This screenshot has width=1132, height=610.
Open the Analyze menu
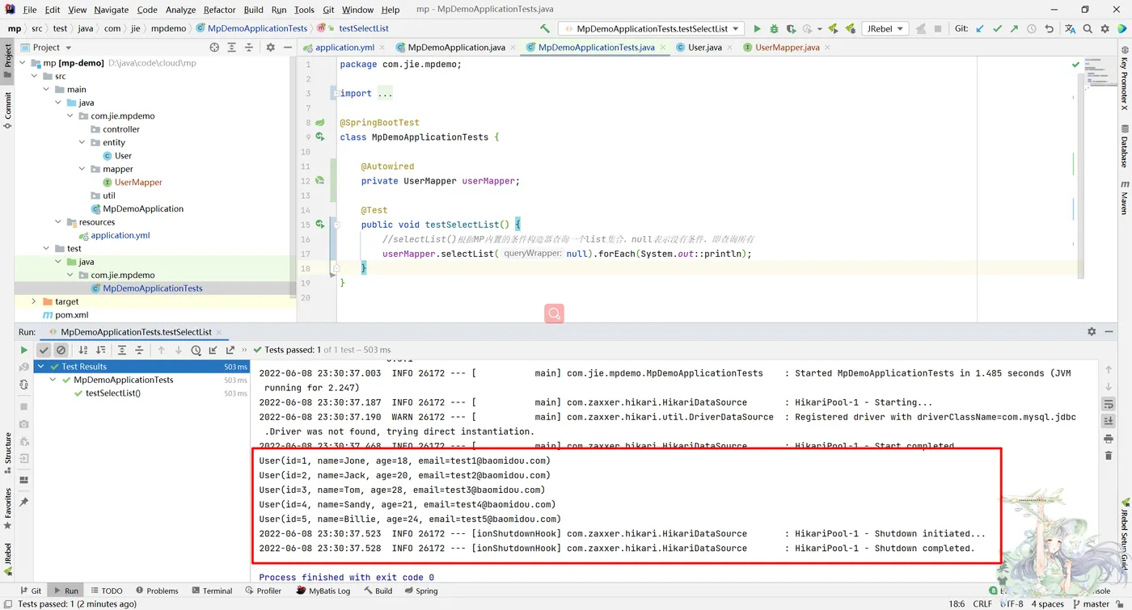click(x=180, y=10)
